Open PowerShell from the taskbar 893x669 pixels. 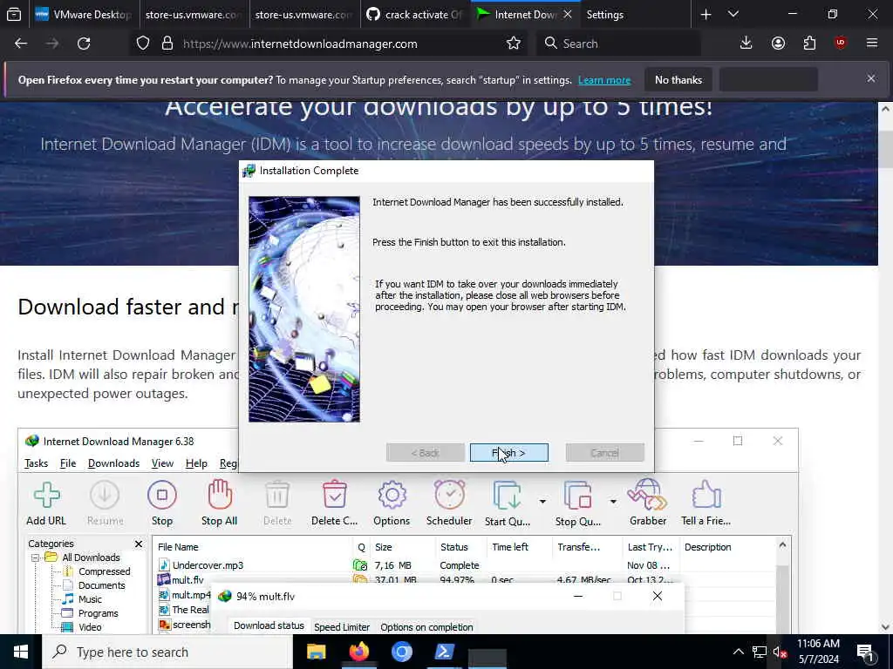click(444, 652)
